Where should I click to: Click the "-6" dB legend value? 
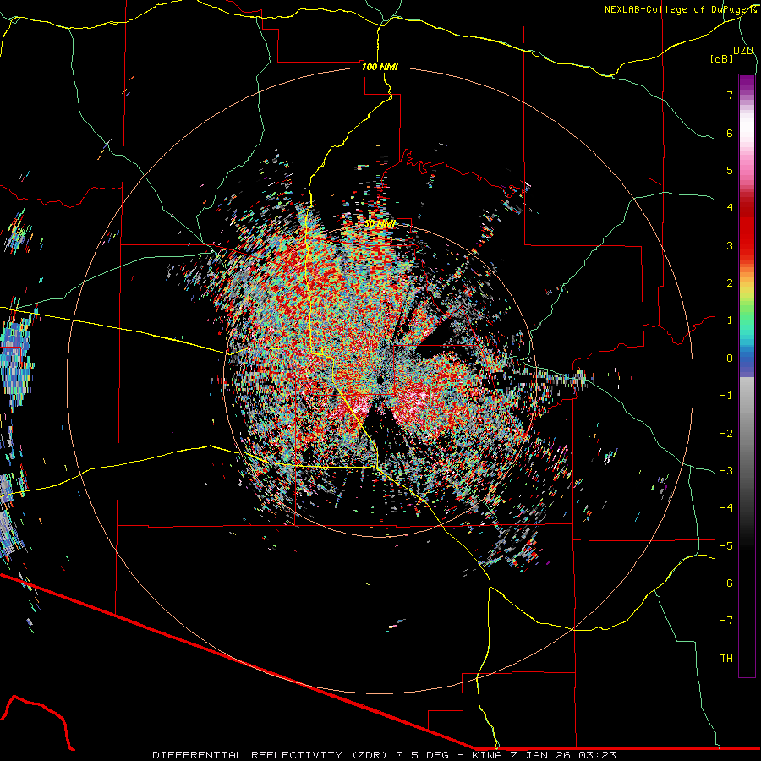point(726,583)
